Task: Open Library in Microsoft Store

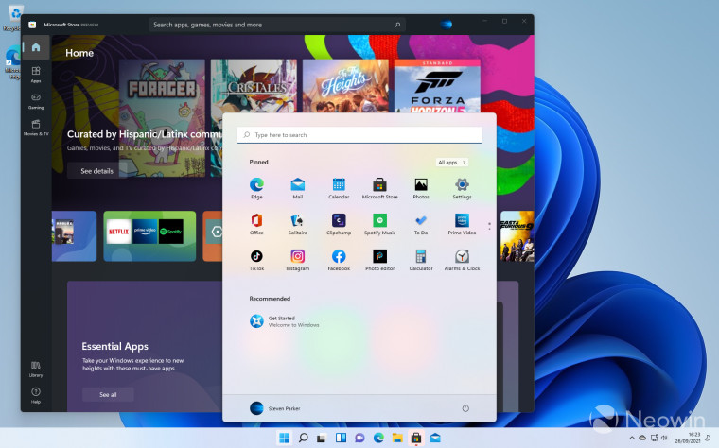Action: [x=36, y=369]
